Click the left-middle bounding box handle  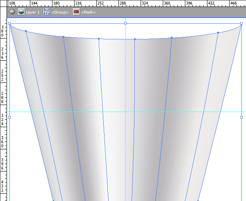[9, 117]
